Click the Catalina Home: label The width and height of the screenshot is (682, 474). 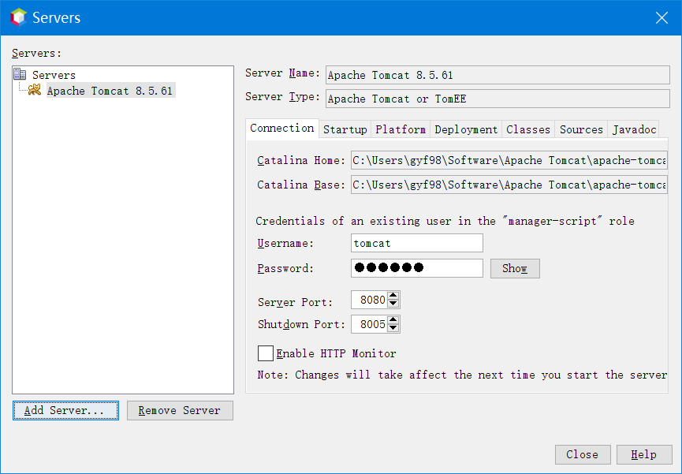(x=301, y=161)
